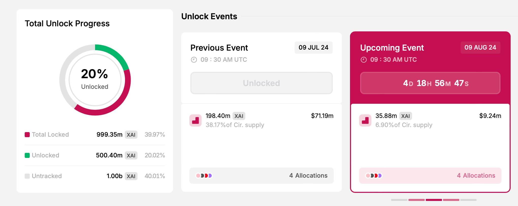The width and height of the screenshot is (518, 206).
Task: Go to first carousel page indicator
Action: point(399,200)
